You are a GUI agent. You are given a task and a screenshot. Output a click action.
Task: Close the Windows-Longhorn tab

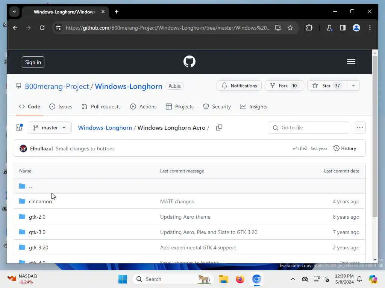pyautogui.click(x=103, y=12)
